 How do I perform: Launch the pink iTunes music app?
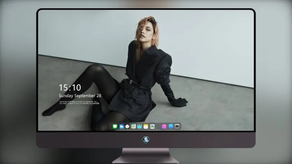[164, 126]
